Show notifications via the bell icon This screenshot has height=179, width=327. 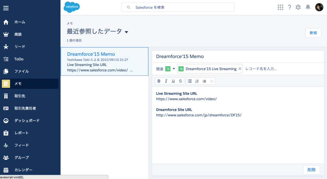(x=308, y=7)
